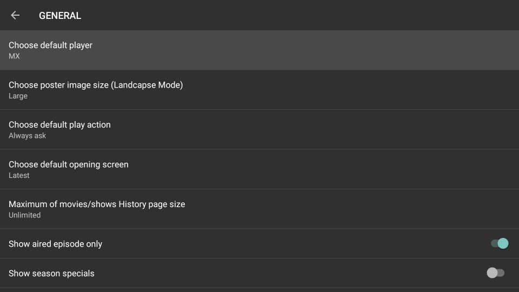Open the Choose default player setting

pyautogui.click(x=259, y=50)
